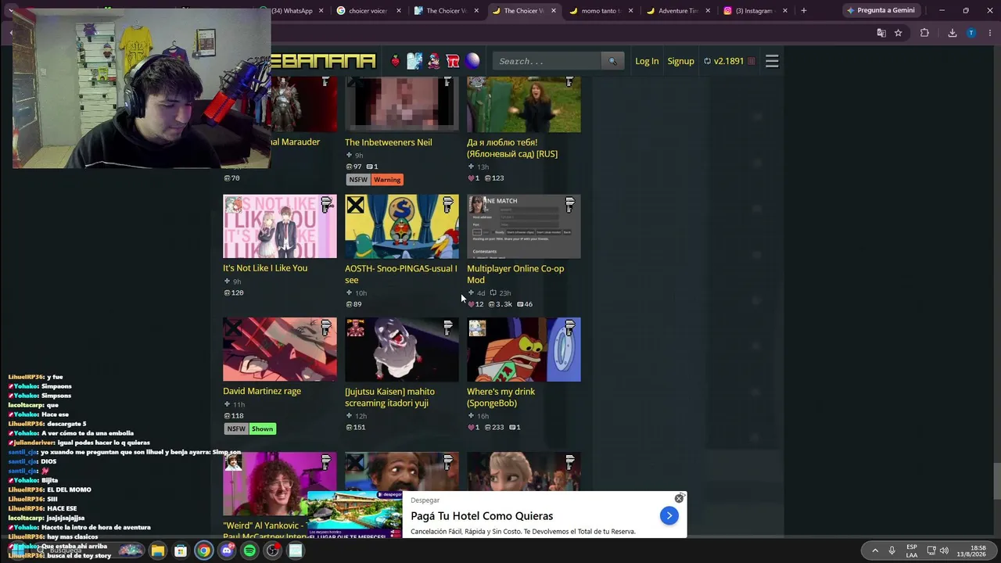
Task: Open David Martinez rage link
Action: coord(262,391)
